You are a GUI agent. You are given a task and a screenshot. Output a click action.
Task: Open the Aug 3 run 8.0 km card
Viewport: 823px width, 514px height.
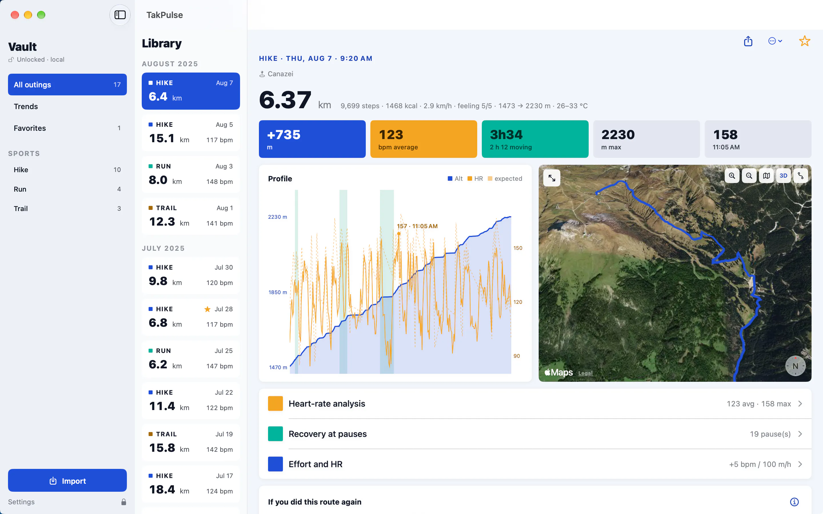pyautogui.click(x=191, y=174)
